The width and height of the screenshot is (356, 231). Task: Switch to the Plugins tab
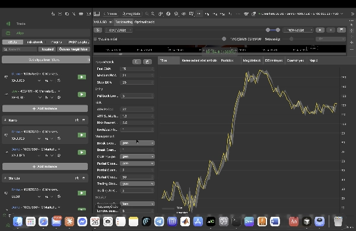coord(56,42)
